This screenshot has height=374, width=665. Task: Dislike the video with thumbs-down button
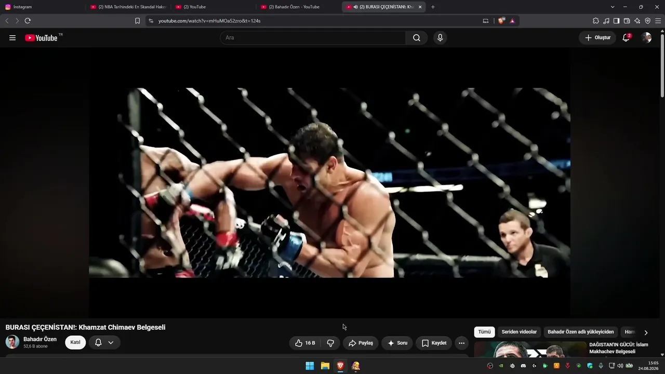[x=330, y=343]
